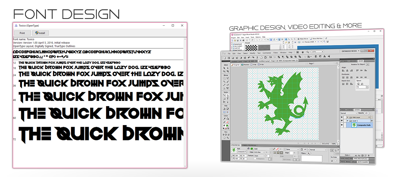This screenshot has width=395, height=177.
Task: Open the Modify menu in Fireworks
Action: [253, 53]
